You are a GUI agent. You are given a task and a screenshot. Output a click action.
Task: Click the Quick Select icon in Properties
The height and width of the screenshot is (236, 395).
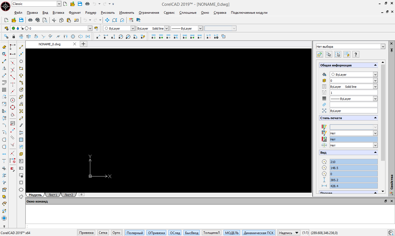pos(347,54)
